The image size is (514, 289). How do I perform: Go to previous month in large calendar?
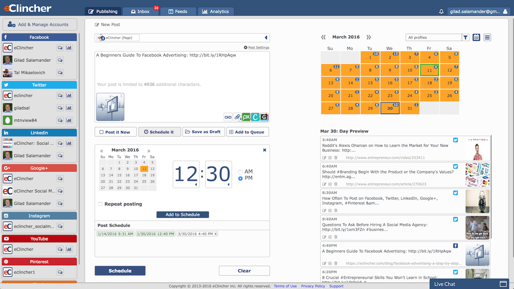[323, 37]
